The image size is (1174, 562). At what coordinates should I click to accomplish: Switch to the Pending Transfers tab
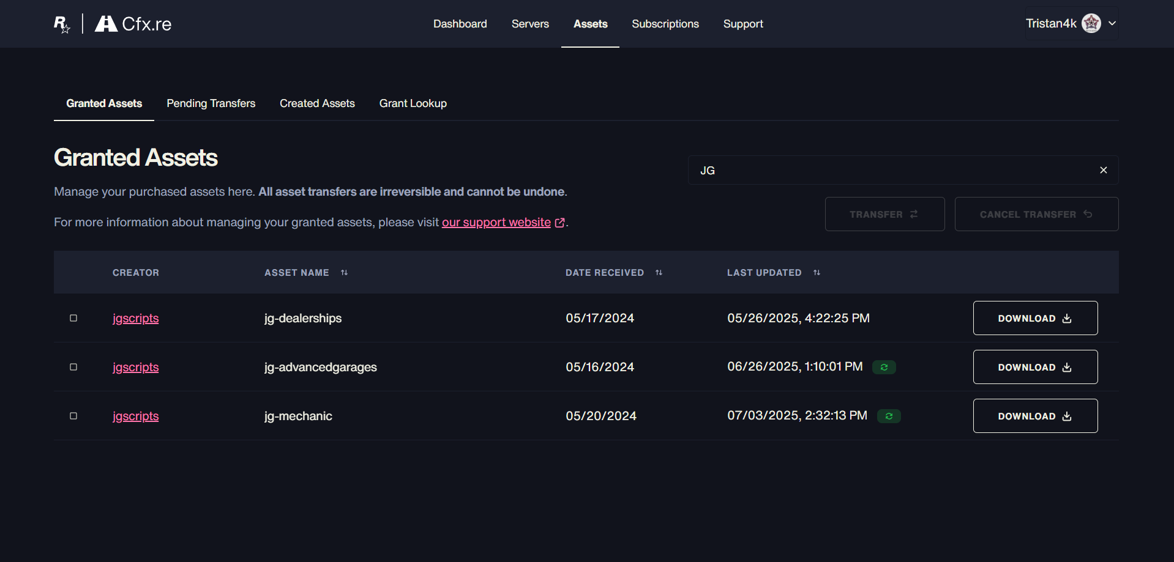[211, 103]
